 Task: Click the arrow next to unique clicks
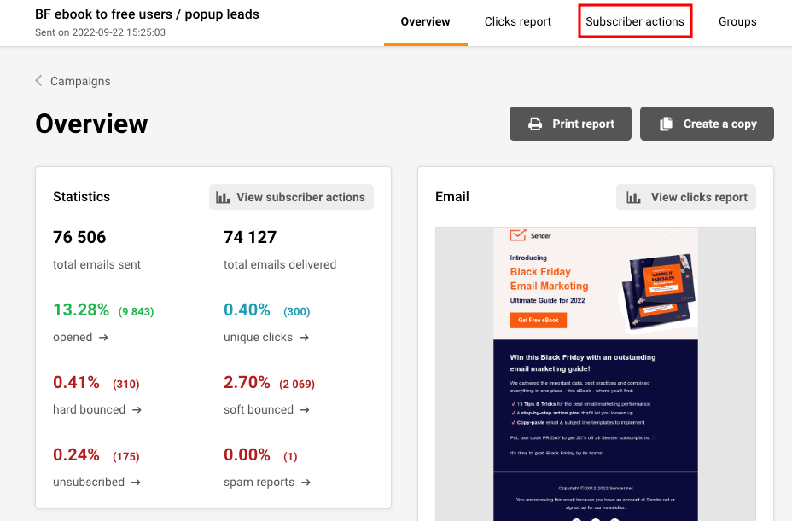304,338
